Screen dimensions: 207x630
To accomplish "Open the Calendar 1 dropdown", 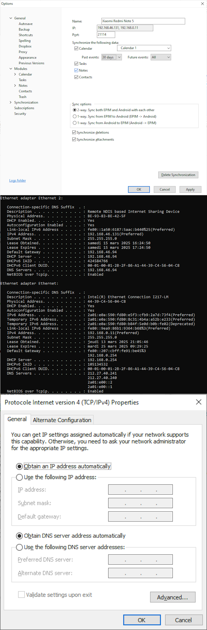I will [144, 48].
